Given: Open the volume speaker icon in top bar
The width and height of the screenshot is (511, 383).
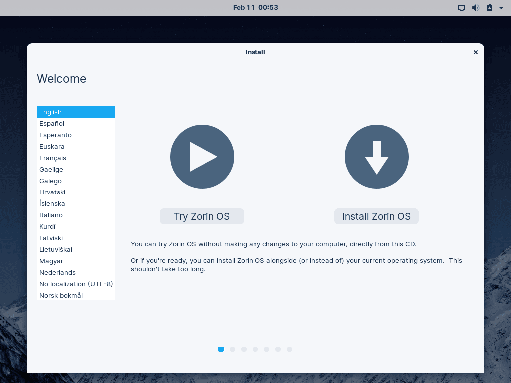Looking at the screenshot, I should pos(476,8).
